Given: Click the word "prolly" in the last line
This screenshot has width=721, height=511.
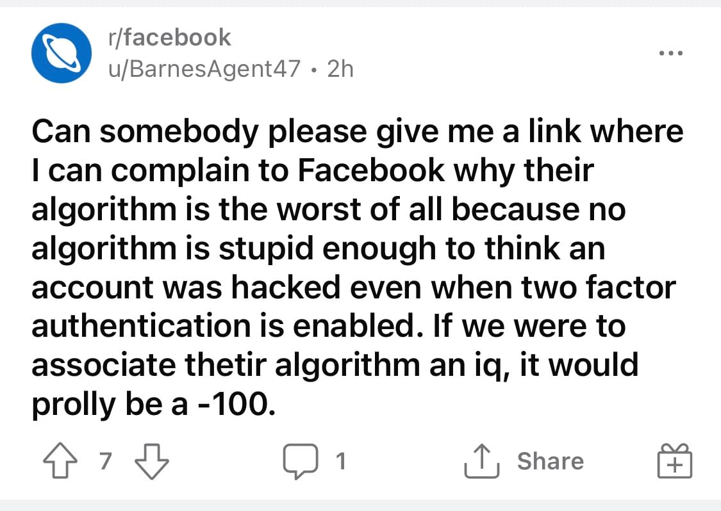Looking at the screenshot, I should tap(72, 405).
